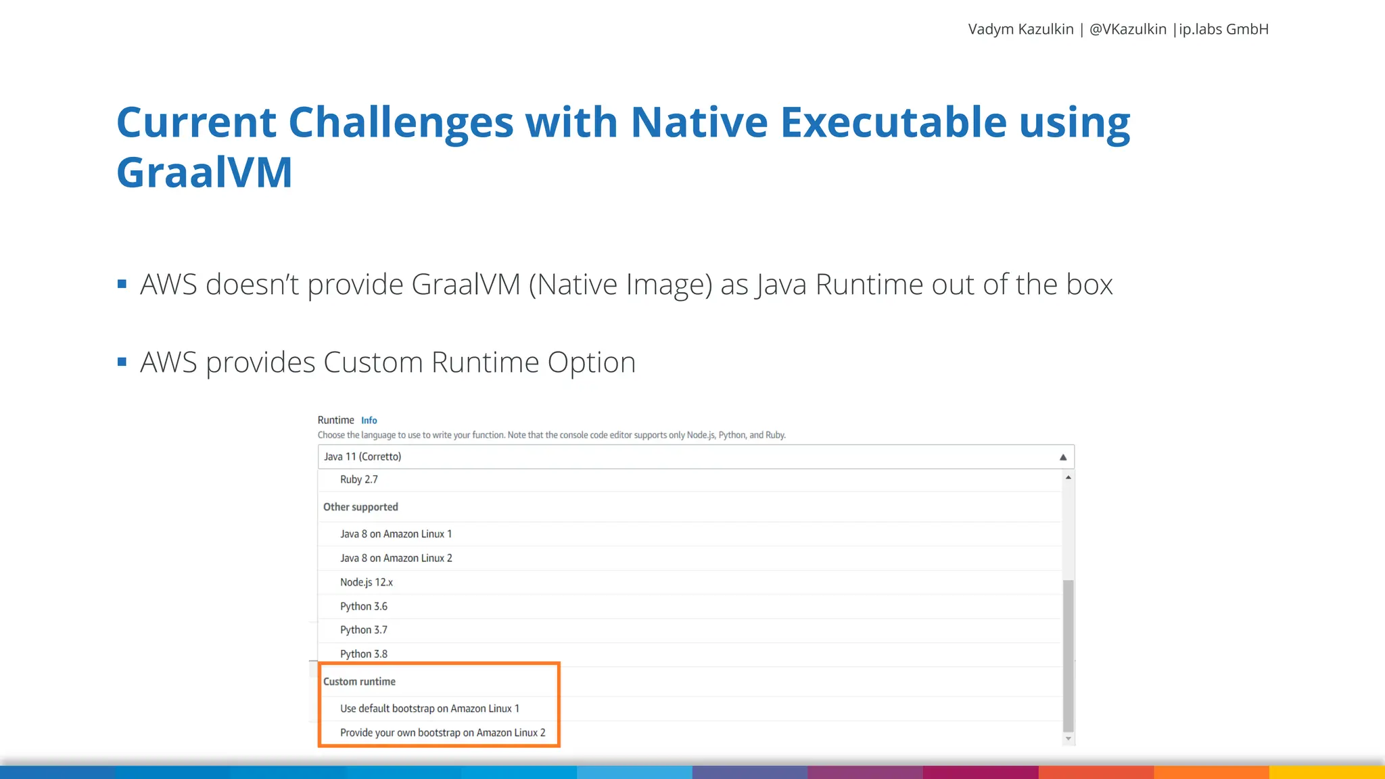Click scrollbar track above the thumb

(x=1068, y=531)
